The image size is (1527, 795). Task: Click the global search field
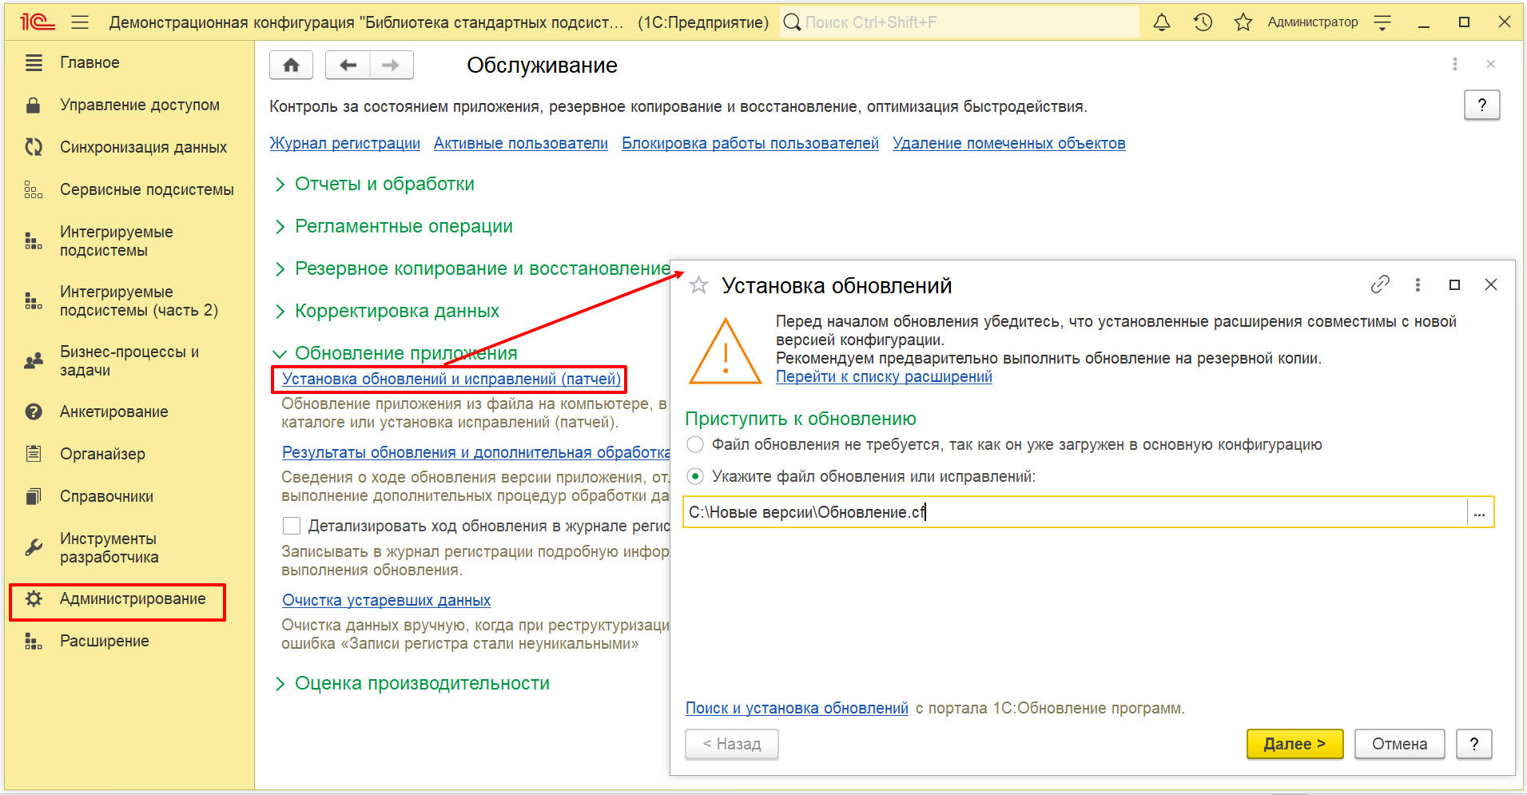(959, 22)
